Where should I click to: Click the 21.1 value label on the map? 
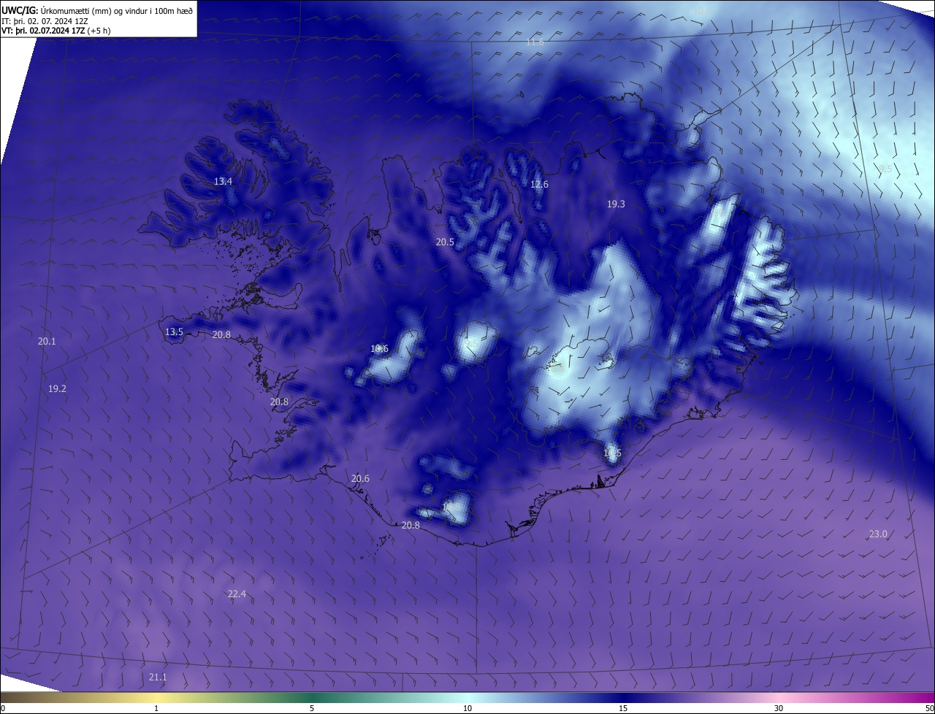(158, 677)
